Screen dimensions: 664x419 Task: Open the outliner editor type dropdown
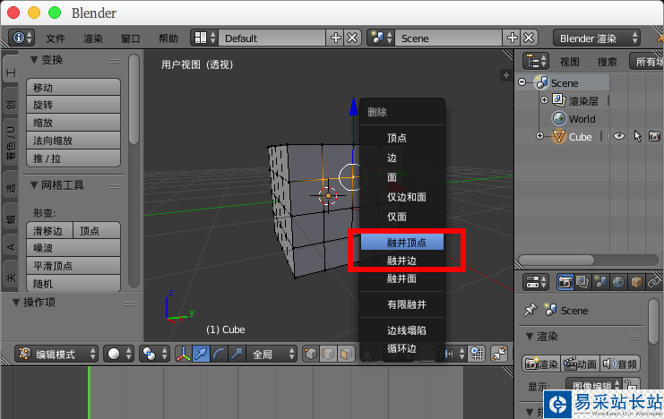[536, 62]
